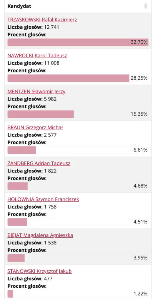Open HOŁOWNIA Szymon Franciszek link
The height and width of the screenshot is (299, 156).
tap(43, 199)
